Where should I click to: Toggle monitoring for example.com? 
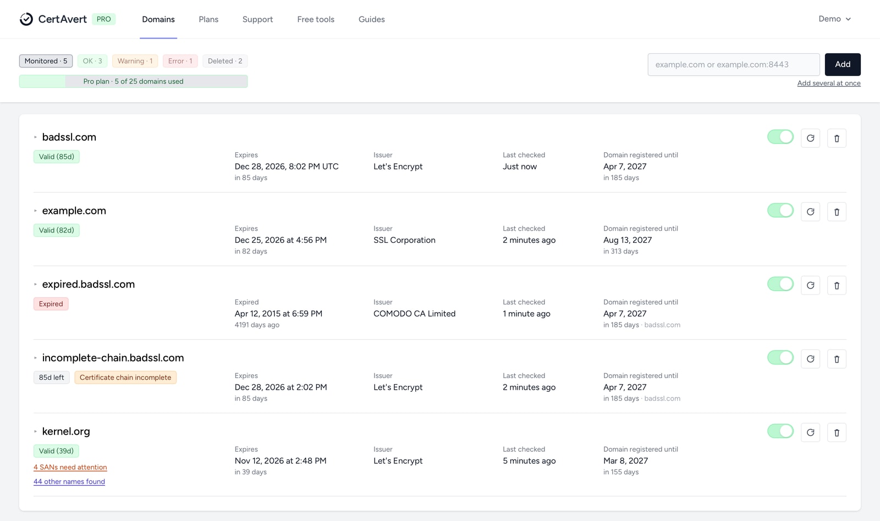[780, 210]
